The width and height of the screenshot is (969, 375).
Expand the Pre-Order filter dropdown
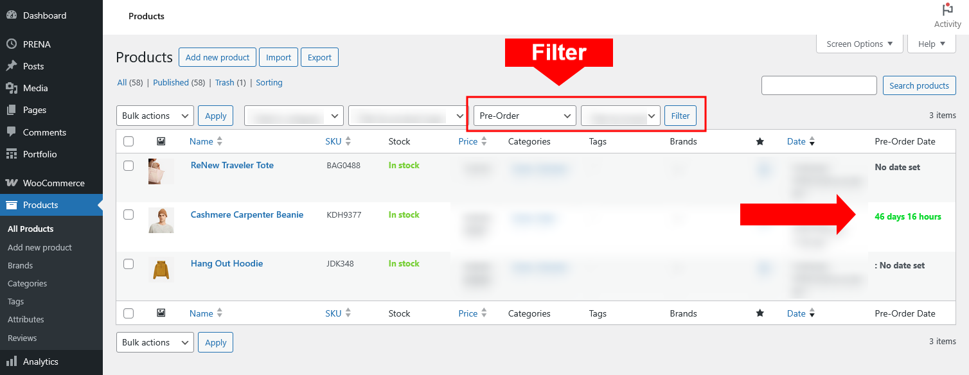coord(524,116)
